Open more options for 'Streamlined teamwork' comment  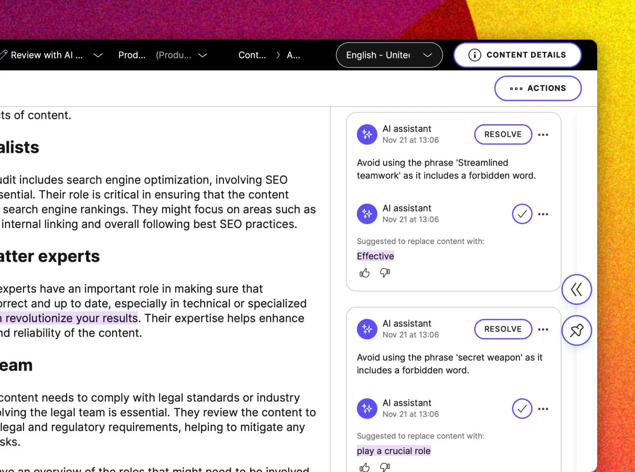coord(543,135)
